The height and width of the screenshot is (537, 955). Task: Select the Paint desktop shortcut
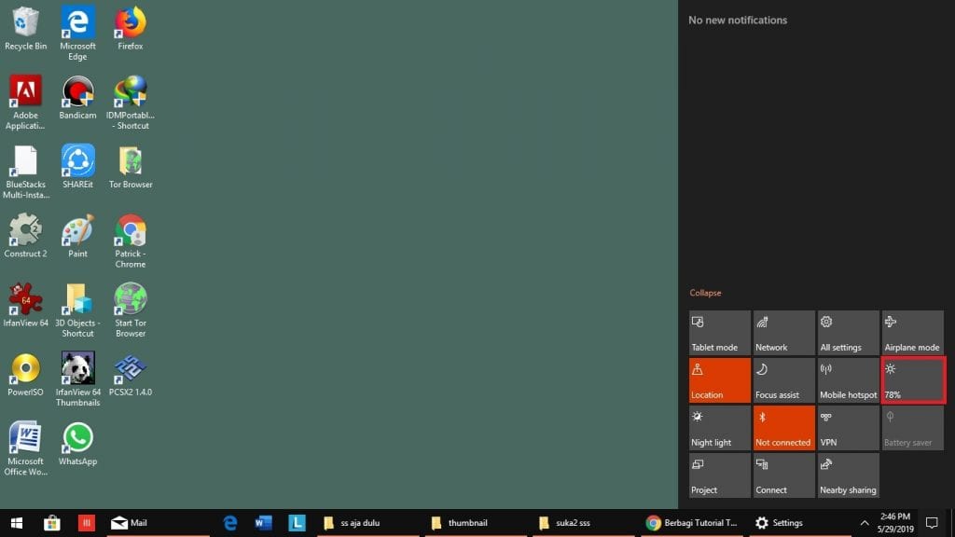point(78,236)
